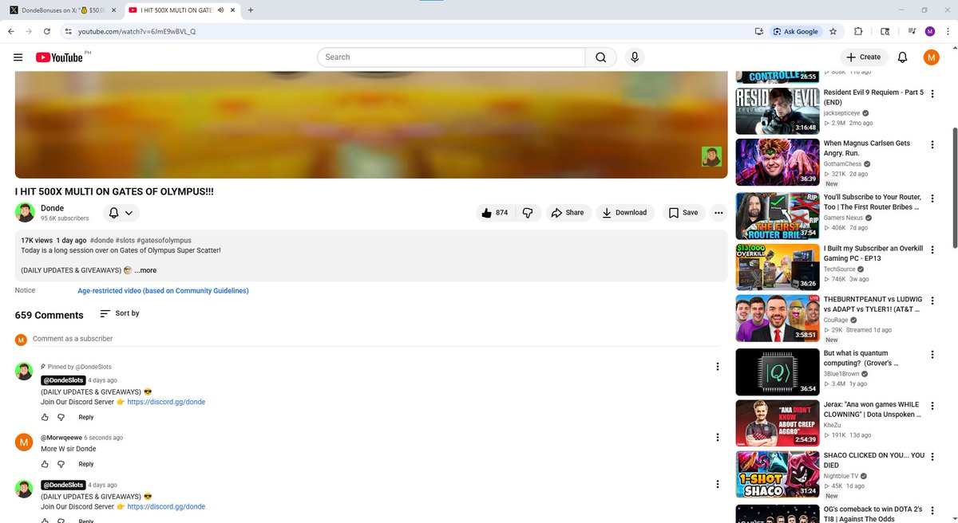Go to YouTube home via logo
The height and width of the screenshot is (523, 958).
point(59,57)
